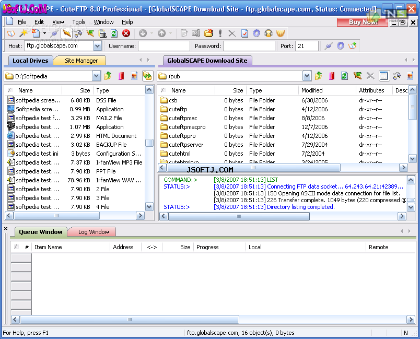Click the grey X Delete icon in main toolbar
This screenshot has width=420, height=339.
pos(232,33)
